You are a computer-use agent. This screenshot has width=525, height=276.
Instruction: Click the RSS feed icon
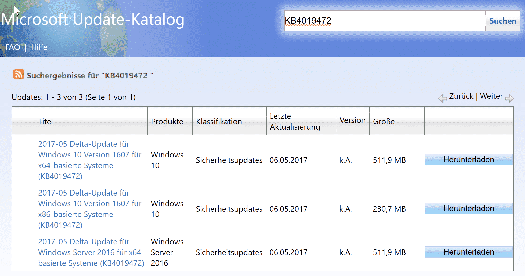click(18, 74)
